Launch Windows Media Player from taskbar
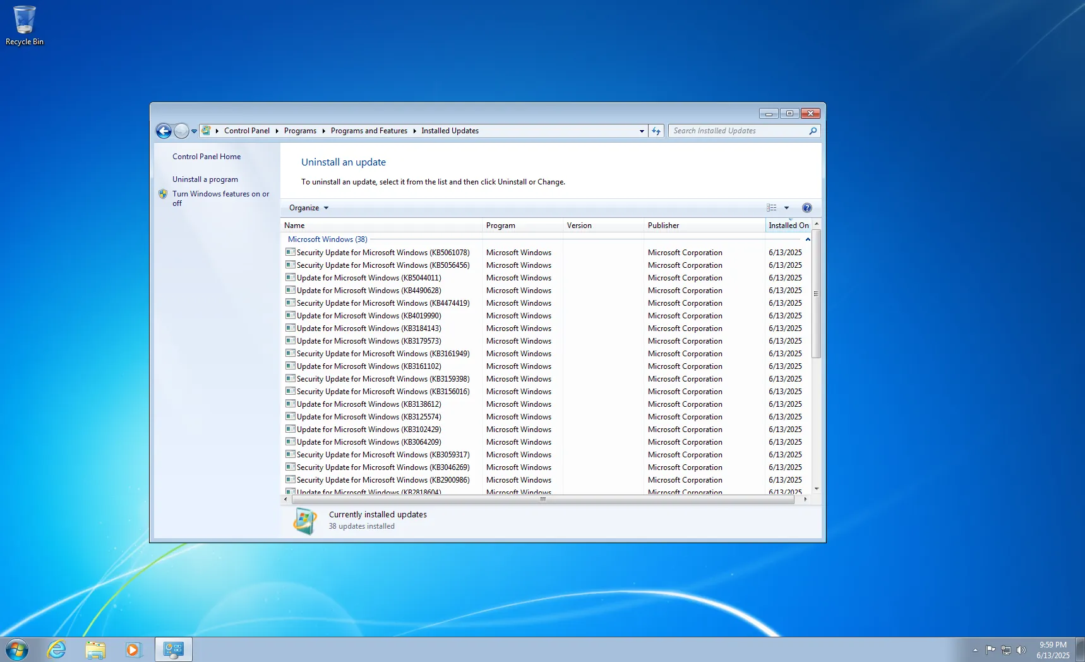Image resolution: width=1085 pixels, height=662 pixels. (133, 649)
